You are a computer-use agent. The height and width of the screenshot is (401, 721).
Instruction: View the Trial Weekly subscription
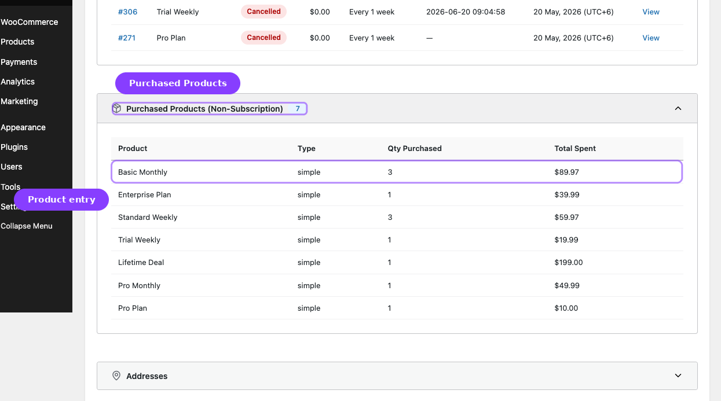(651, 12)
